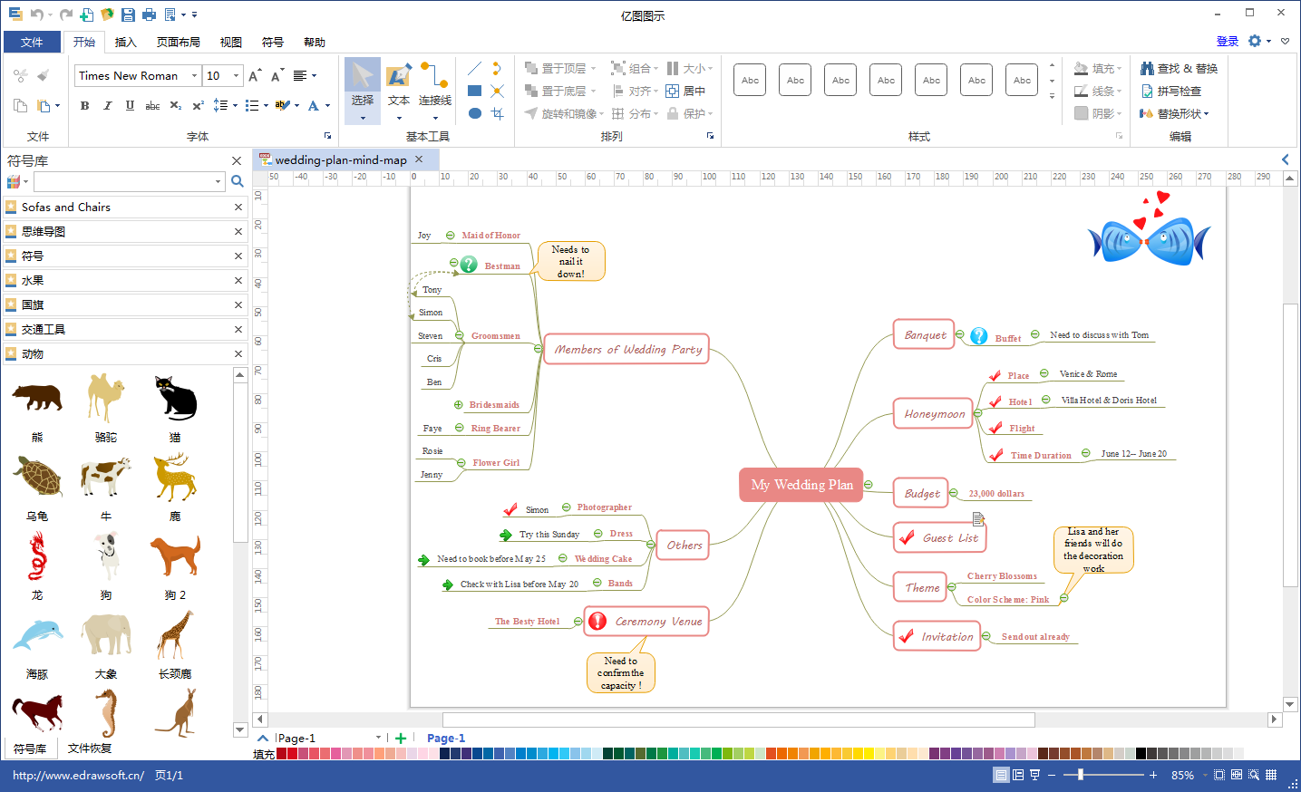Apply strikethrough formatting

click(x=152, y=105)
